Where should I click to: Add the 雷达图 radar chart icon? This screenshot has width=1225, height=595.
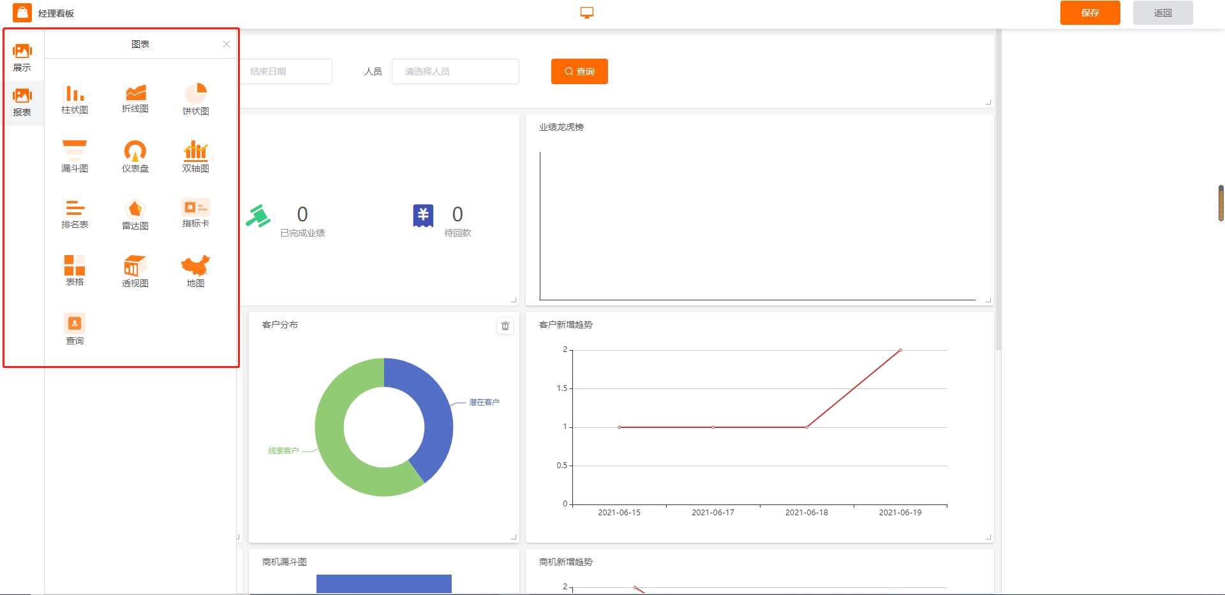pos(135,208)
